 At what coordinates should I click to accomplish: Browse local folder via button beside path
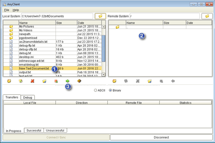click(x=100, y=16)
